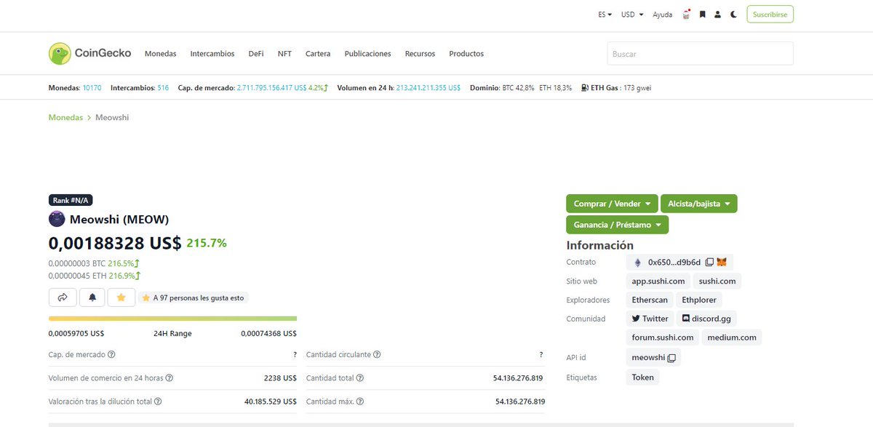Open the Etherscan explorer link
873x427 pixels.
click(650, 300)
